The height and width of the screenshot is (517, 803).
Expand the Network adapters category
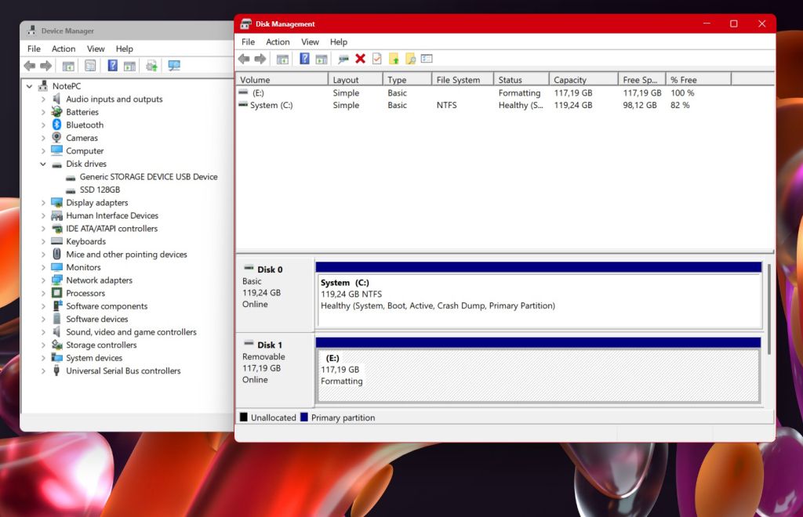pos(43,280)
